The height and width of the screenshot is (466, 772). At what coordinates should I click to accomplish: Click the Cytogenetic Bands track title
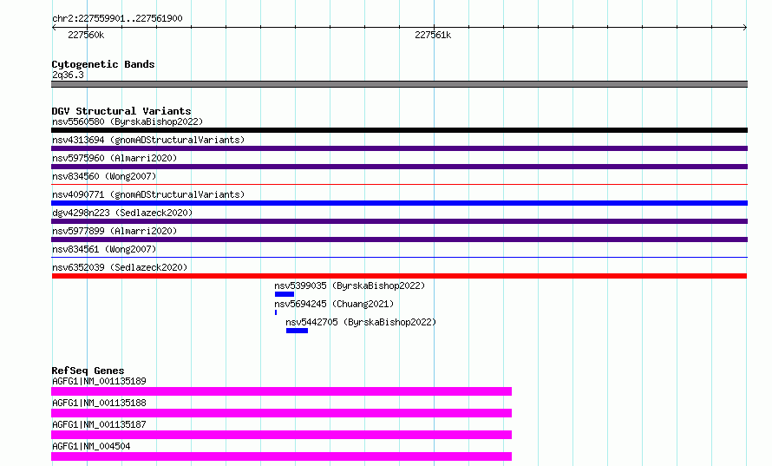[x=103, y=64]
